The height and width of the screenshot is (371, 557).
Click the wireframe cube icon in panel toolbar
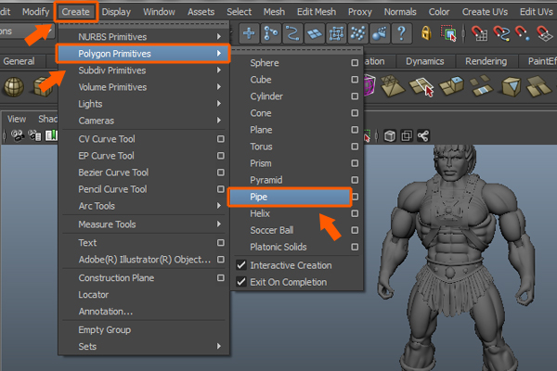[x=390, y=135]
